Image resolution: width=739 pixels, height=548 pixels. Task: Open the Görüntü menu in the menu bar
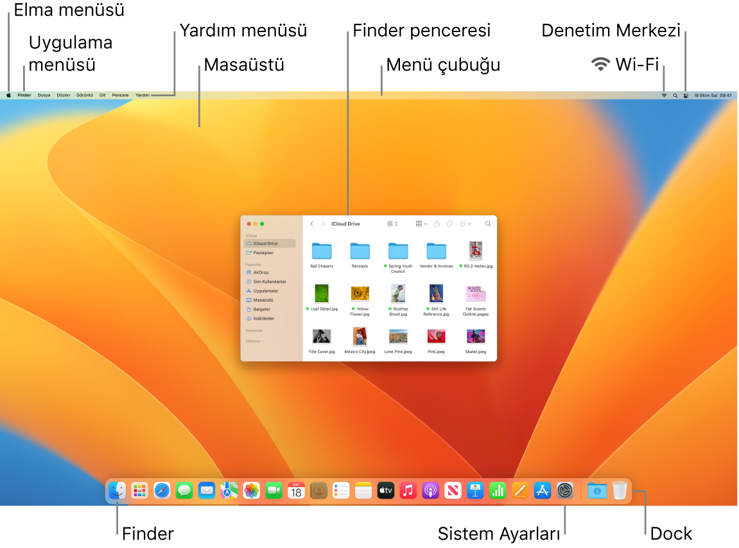tap(86, 94)
